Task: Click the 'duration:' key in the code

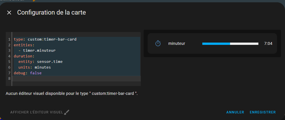Action: [24, 56]
